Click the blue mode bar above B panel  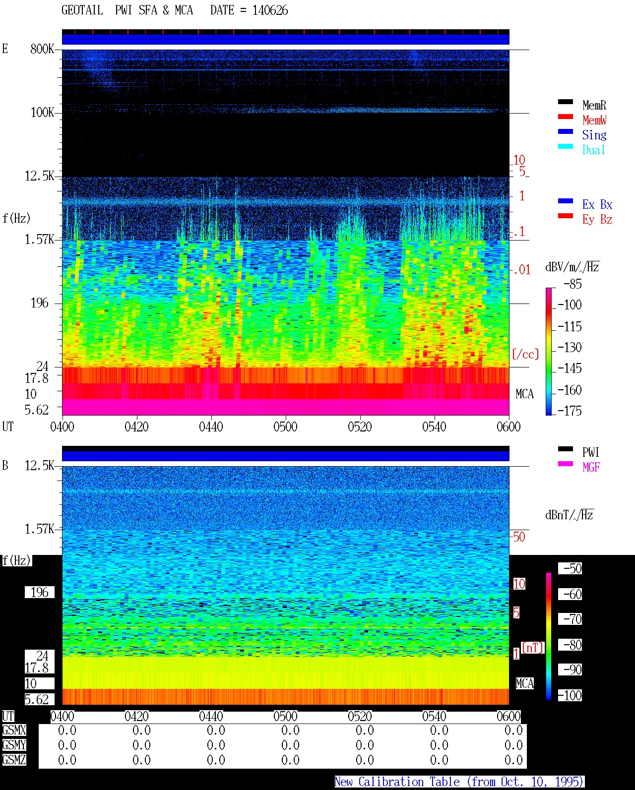click(286, 456)
